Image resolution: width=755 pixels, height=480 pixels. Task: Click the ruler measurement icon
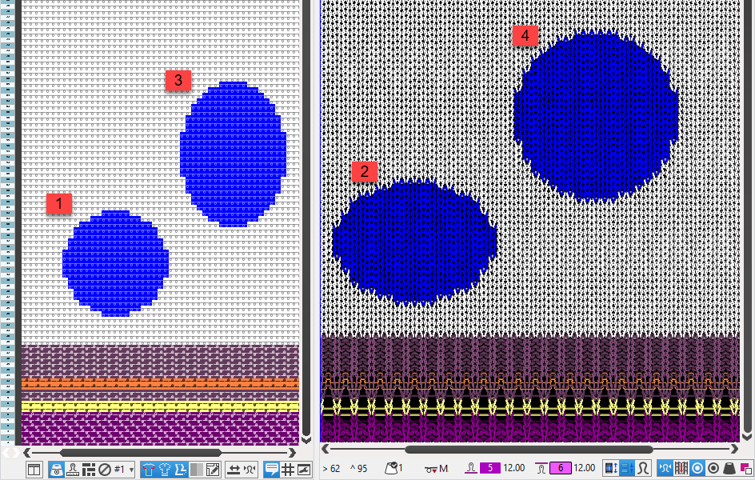[x=73, y=470]
